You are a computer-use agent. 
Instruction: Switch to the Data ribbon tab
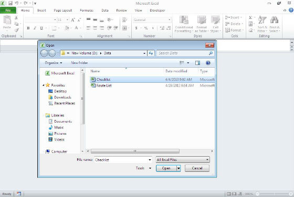105,10
